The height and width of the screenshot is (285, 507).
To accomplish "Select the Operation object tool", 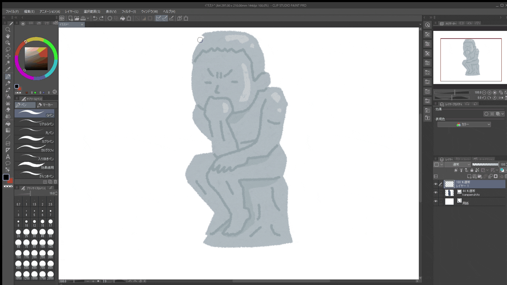I will coord(8,43).
